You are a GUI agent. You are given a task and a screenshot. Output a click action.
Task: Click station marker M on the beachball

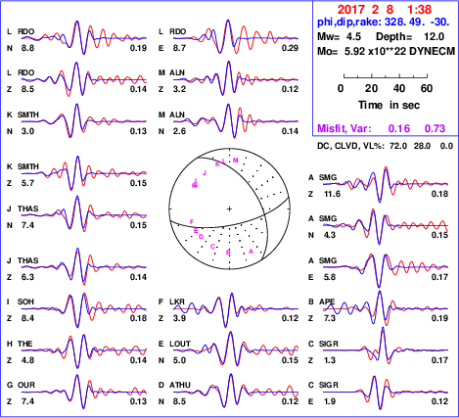236,161
